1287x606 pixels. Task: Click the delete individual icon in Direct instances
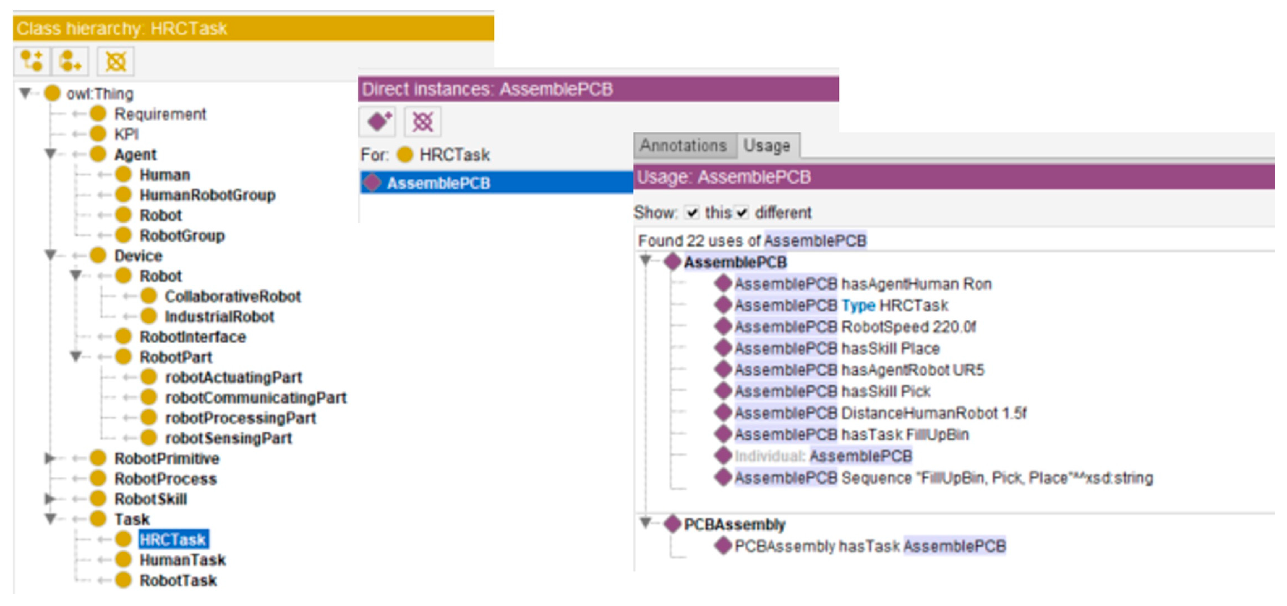pyautogui.click(x=423, y=121)
